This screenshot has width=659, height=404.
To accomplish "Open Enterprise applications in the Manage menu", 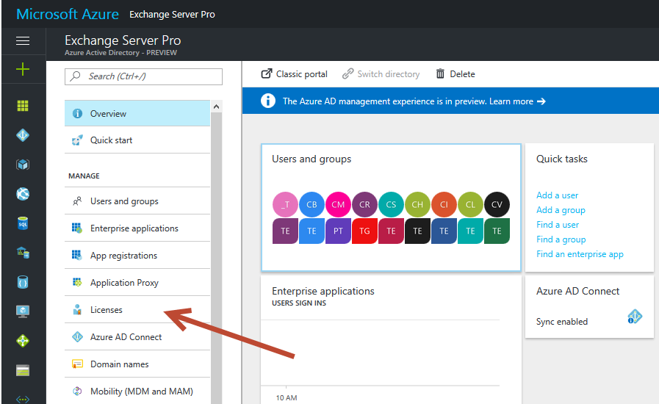I will coord(137,228).
